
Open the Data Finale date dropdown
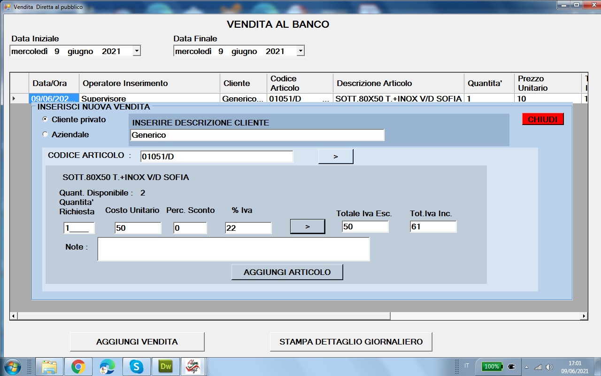pyautogui.click(x=300, y=51)
